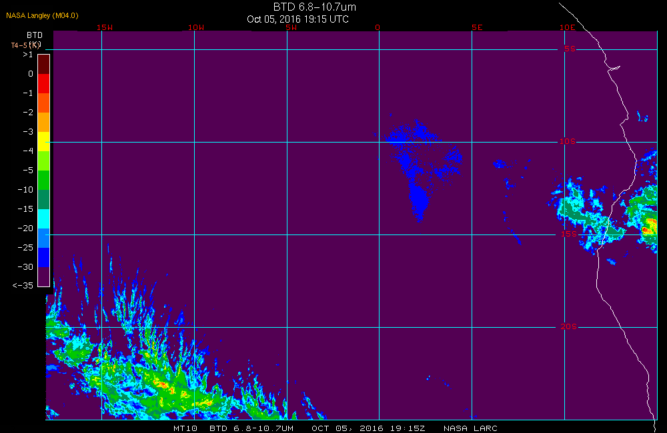Screen dimensions: 667x433
Task: Pick the deep blue colorbar segment between -25 and -30
Action: [44, 258]
